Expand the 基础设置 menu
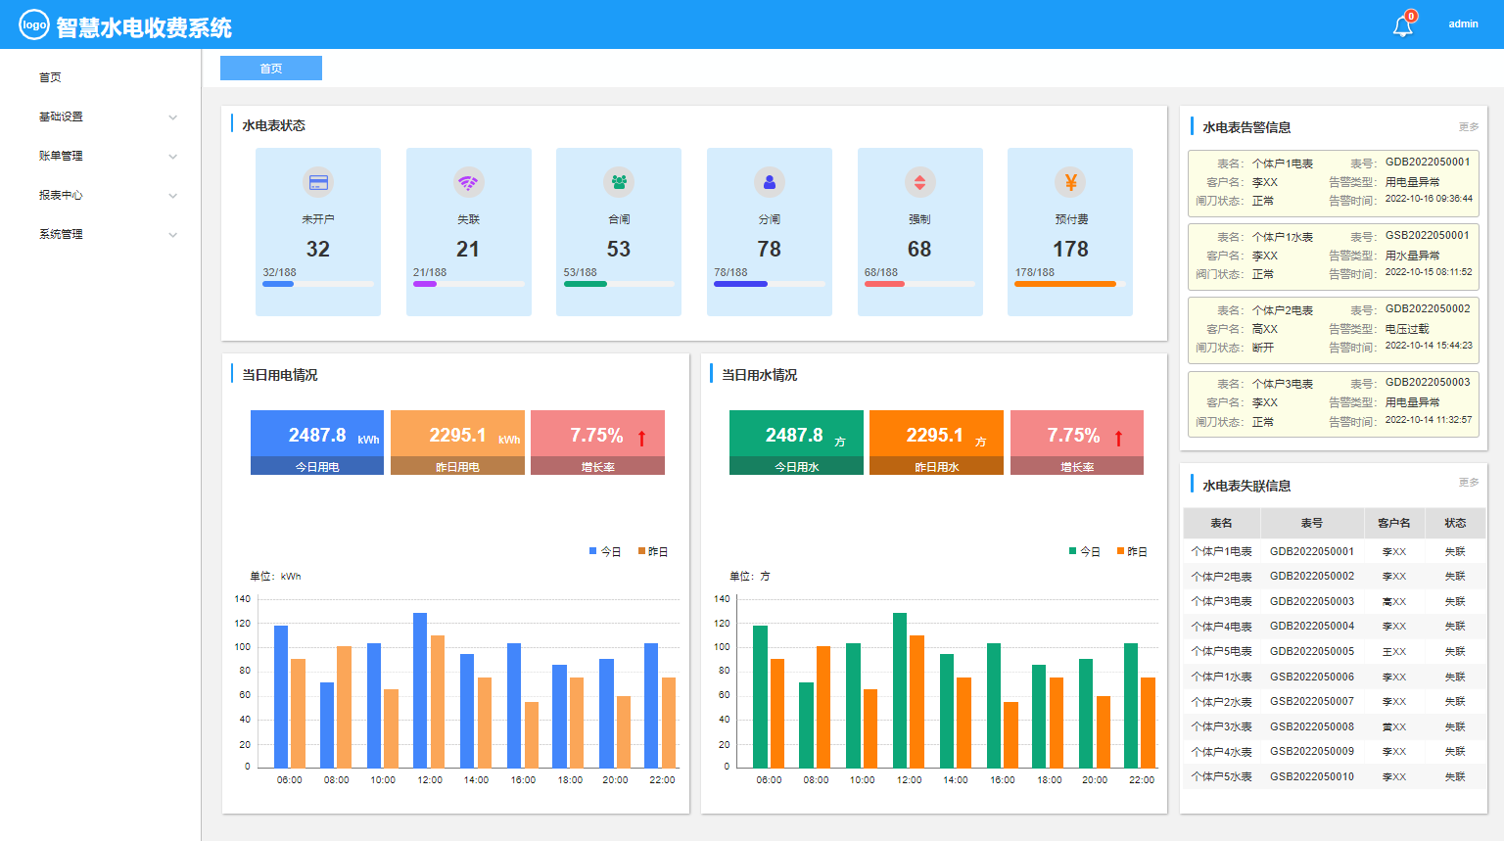Screen dimensions: 1504x841 [106, 117]
